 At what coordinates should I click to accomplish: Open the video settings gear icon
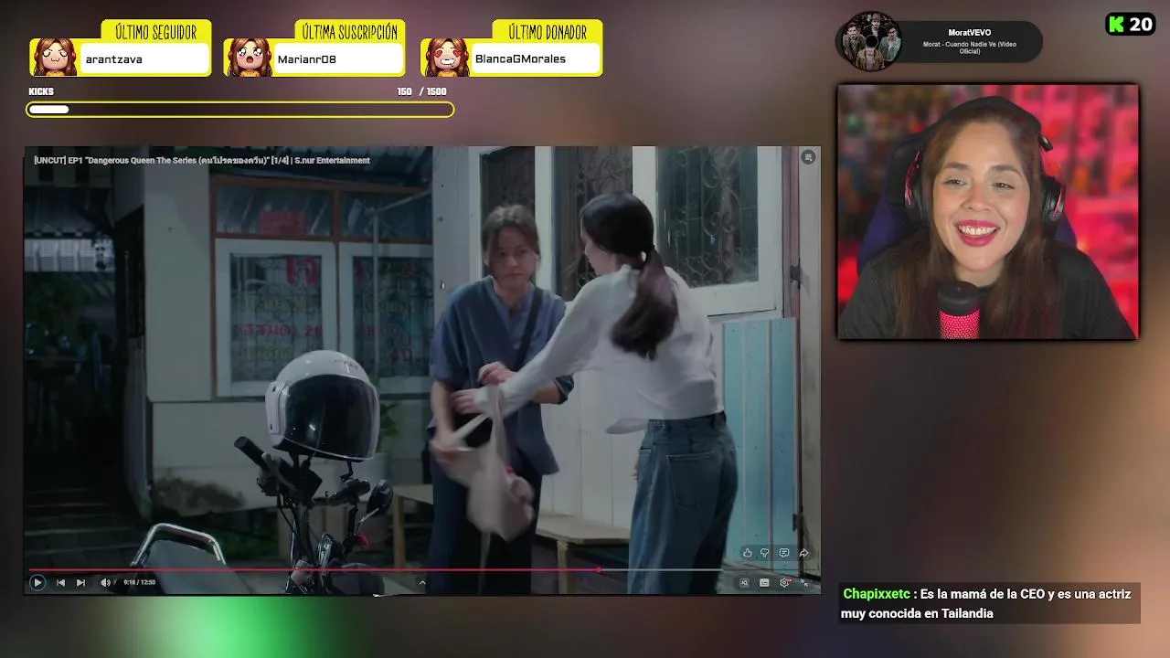pos(784,582)
